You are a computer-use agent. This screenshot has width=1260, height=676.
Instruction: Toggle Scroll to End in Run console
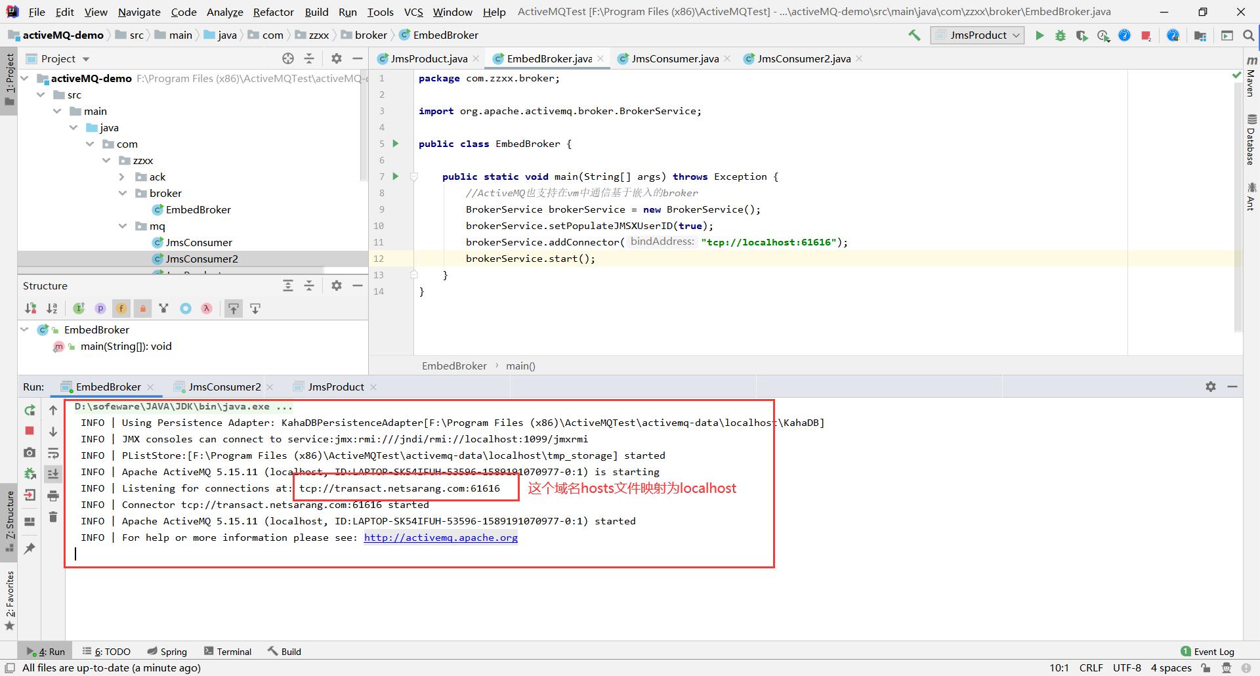coord(53,473)
